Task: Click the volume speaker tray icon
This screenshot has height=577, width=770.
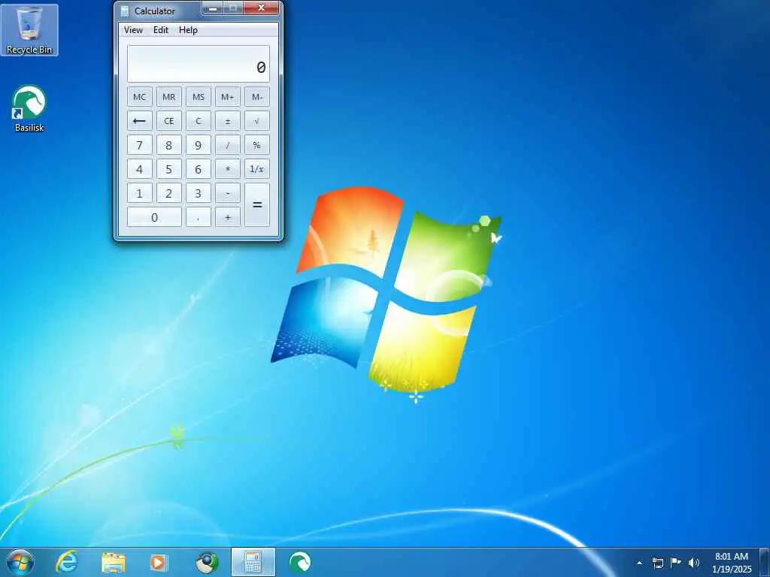Action: (x=693, y=562)
